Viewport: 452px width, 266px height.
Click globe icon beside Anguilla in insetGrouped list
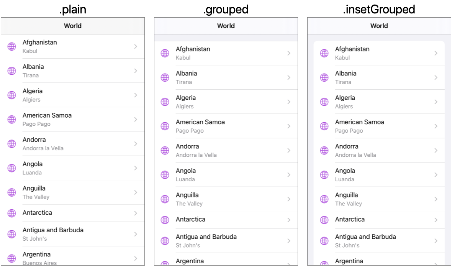coord(324,199)
